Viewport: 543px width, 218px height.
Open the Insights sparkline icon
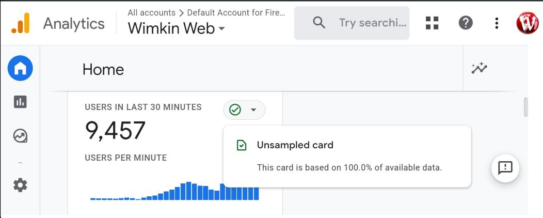[x=480, y=68]
